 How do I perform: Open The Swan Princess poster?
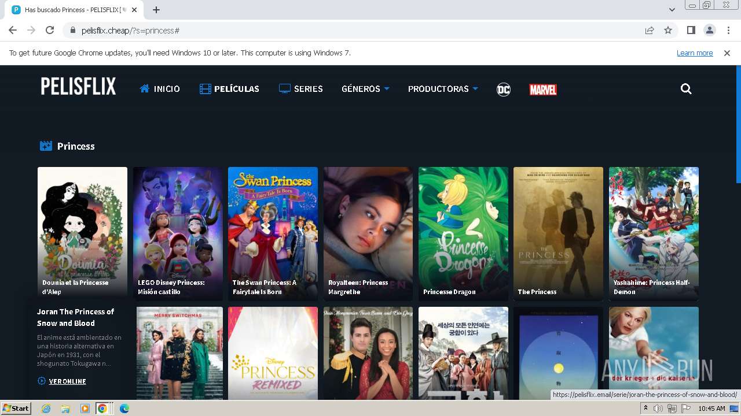(x=273, y=233)
